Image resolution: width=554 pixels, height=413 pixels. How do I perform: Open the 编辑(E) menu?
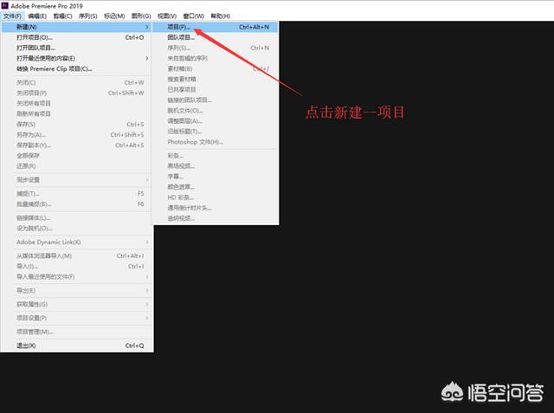pos(37,16)
